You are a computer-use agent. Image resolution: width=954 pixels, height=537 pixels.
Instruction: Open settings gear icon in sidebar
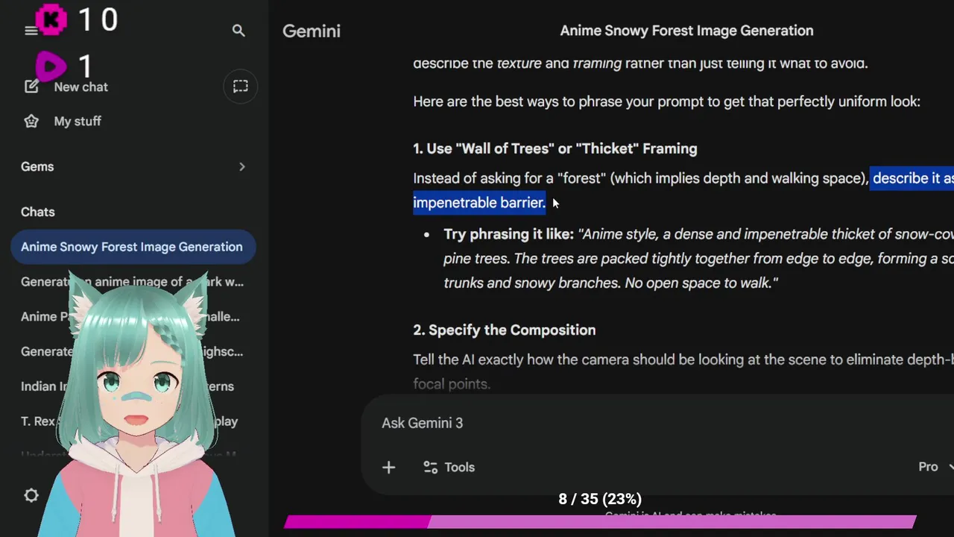tap(31, 495)
